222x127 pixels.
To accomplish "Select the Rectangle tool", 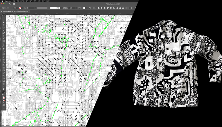I will tap(4, 41).
